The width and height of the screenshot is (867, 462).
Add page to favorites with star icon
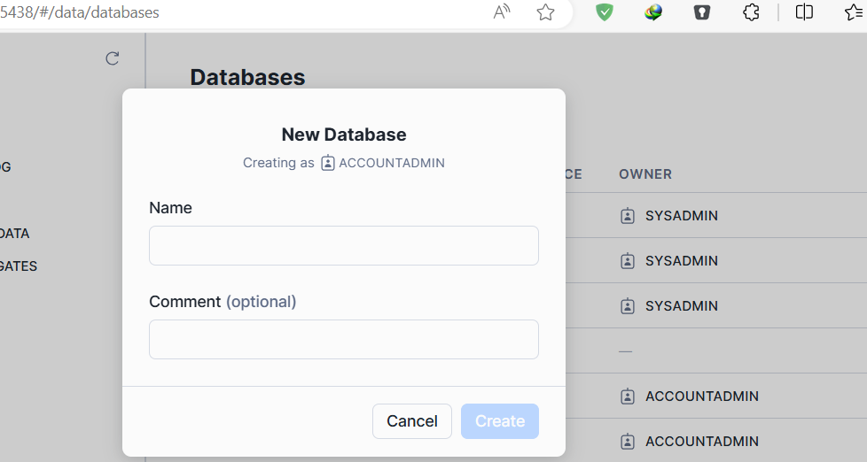tap(546, 12)
